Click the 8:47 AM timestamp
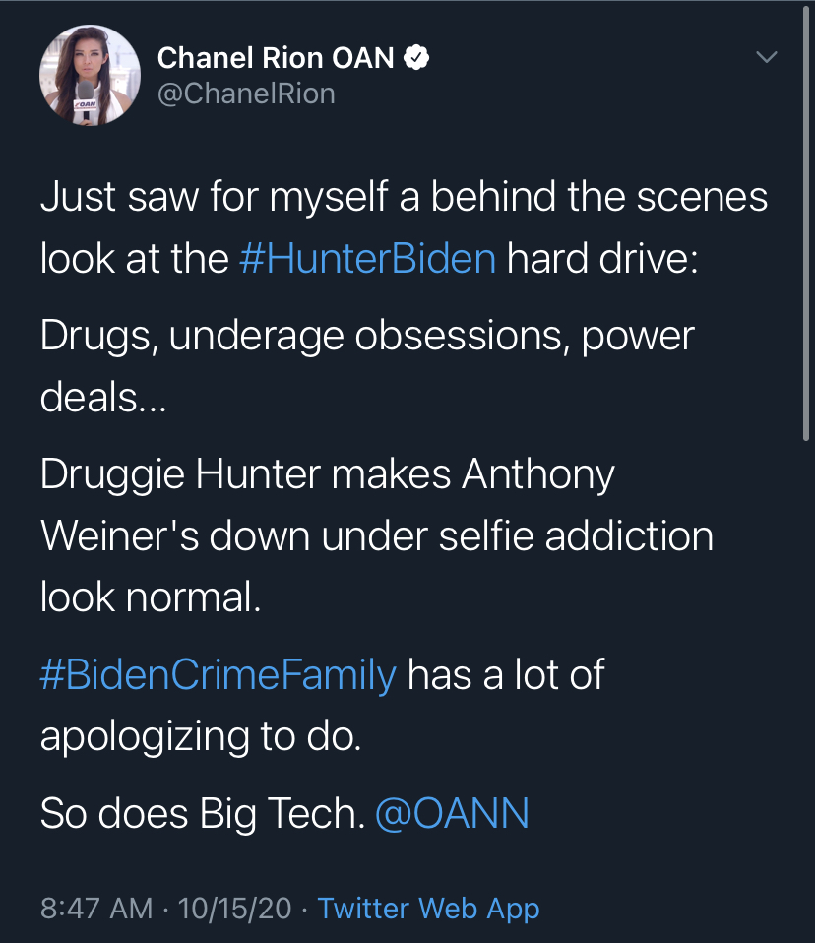Image resolution: width=815 pixels, height=943 pixels. (96, 909)
